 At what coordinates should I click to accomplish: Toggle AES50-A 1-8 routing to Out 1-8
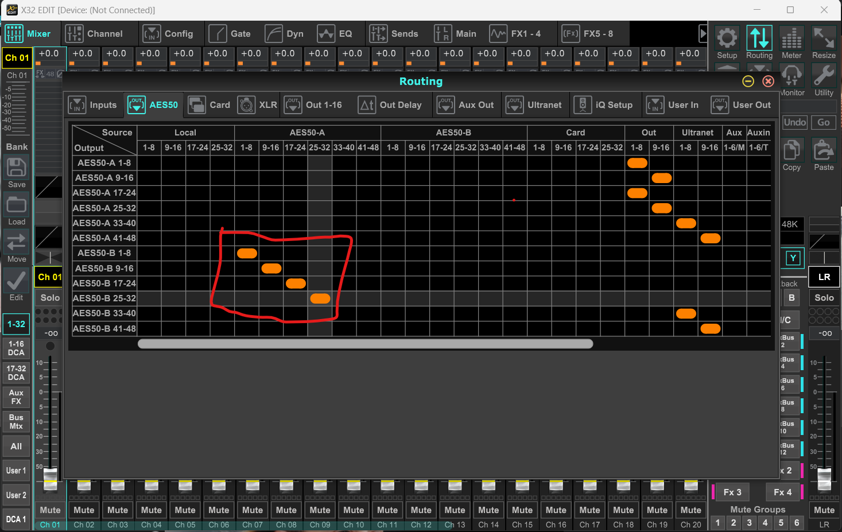pos(637,163)
